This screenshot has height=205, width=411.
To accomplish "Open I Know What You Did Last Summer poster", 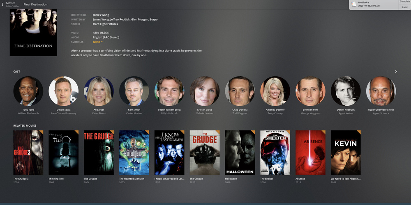I will (x=169, y=153).
